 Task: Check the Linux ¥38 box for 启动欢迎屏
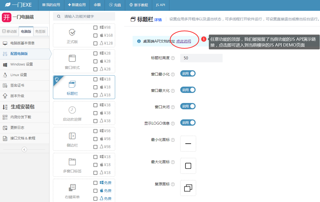95,121
